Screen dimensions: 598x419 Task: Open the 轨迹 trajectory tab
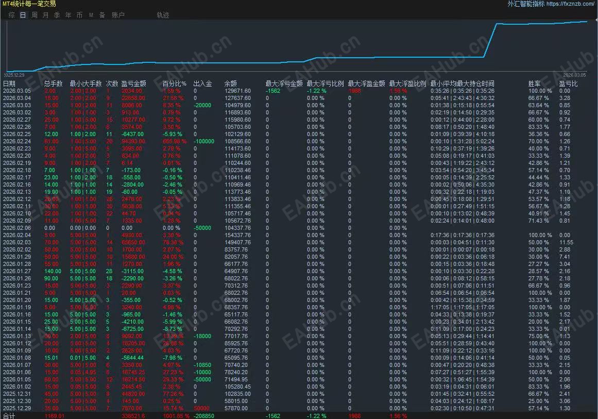coord(163,15)
